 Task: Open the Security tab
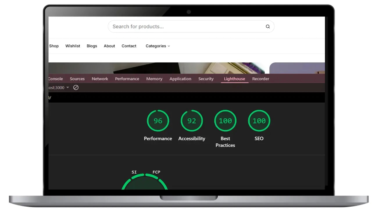[206, 79]
